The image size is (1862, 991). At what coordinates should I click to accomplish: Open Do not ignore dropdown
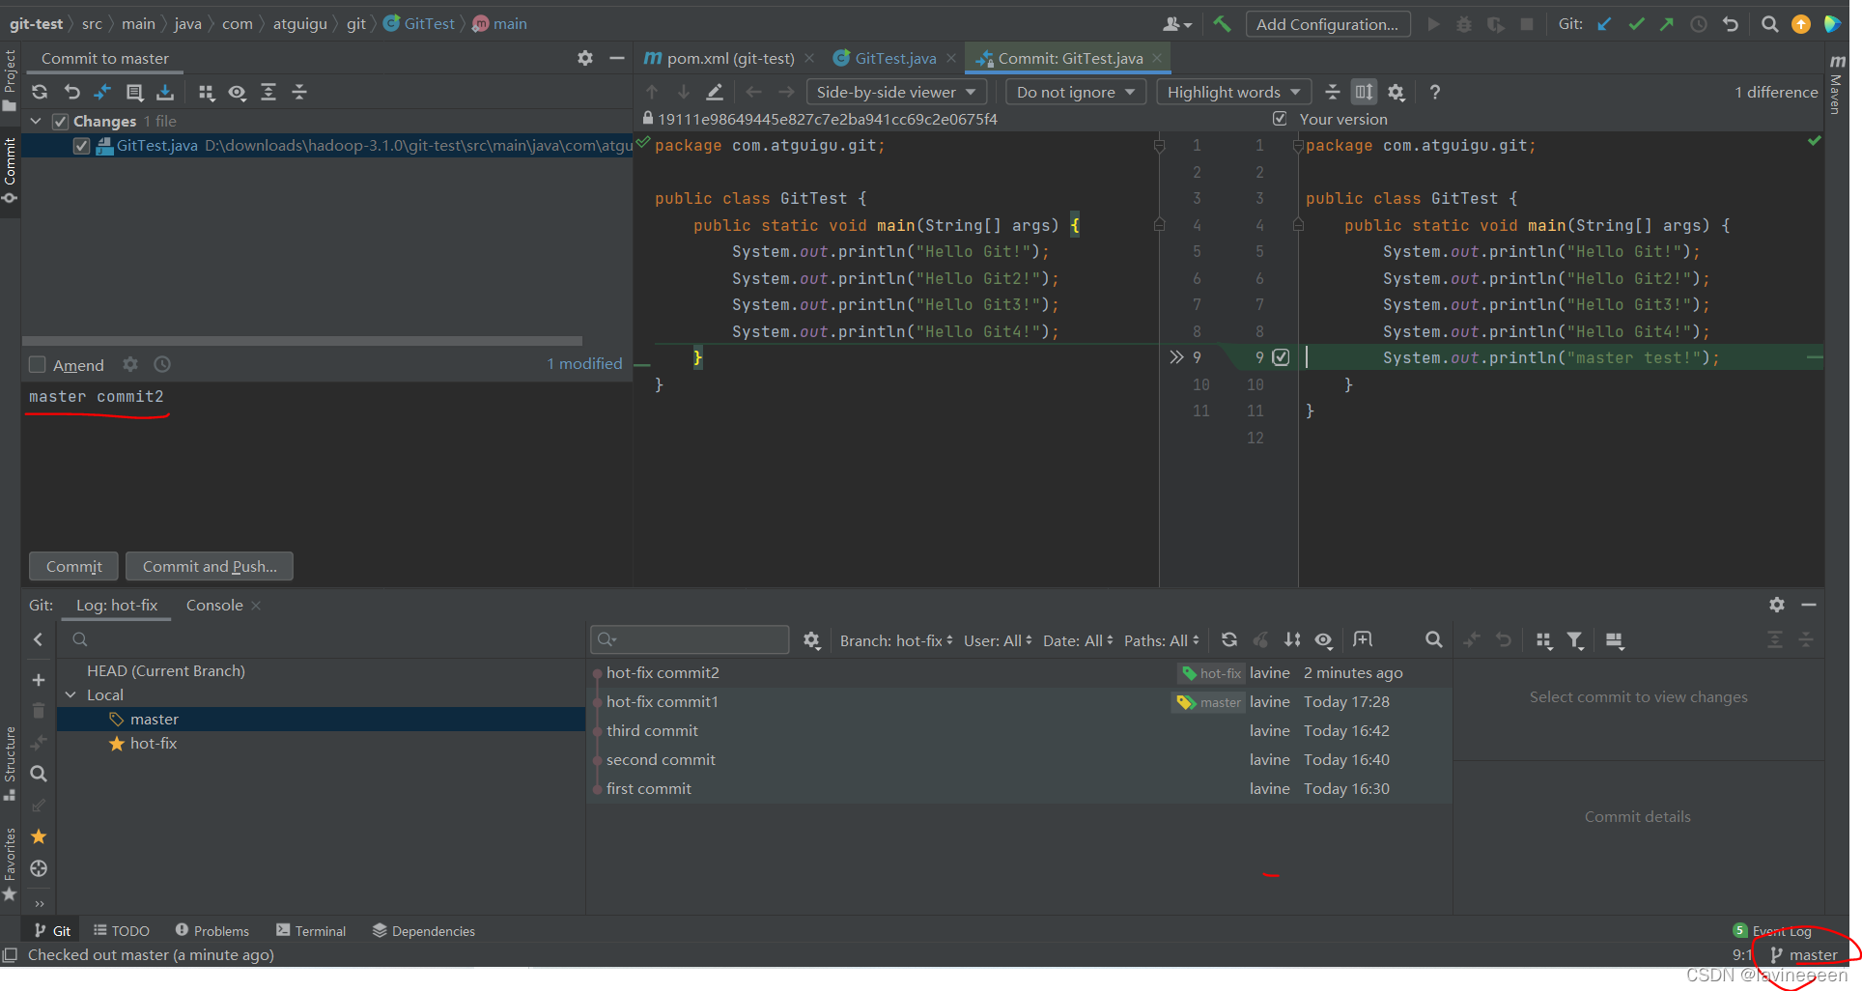1076,92
